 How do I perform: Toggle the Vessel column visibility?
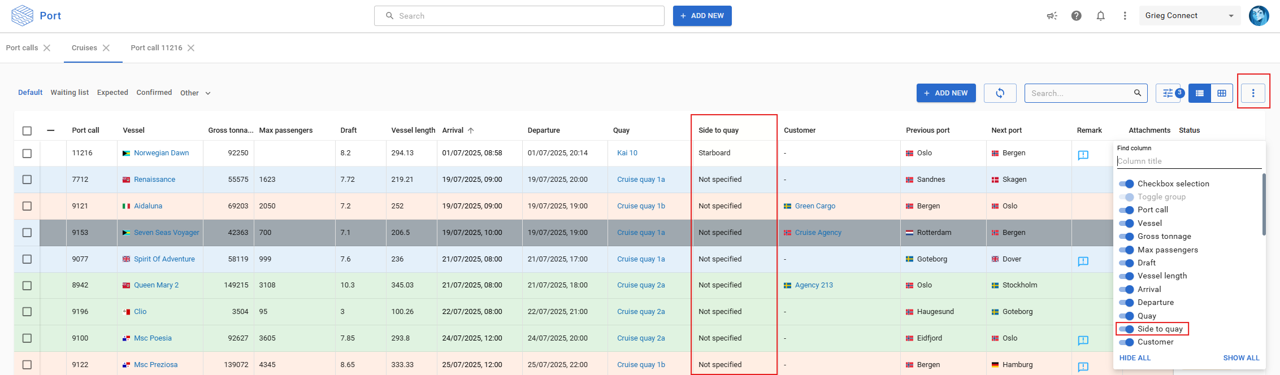[x=1126, y=223]
